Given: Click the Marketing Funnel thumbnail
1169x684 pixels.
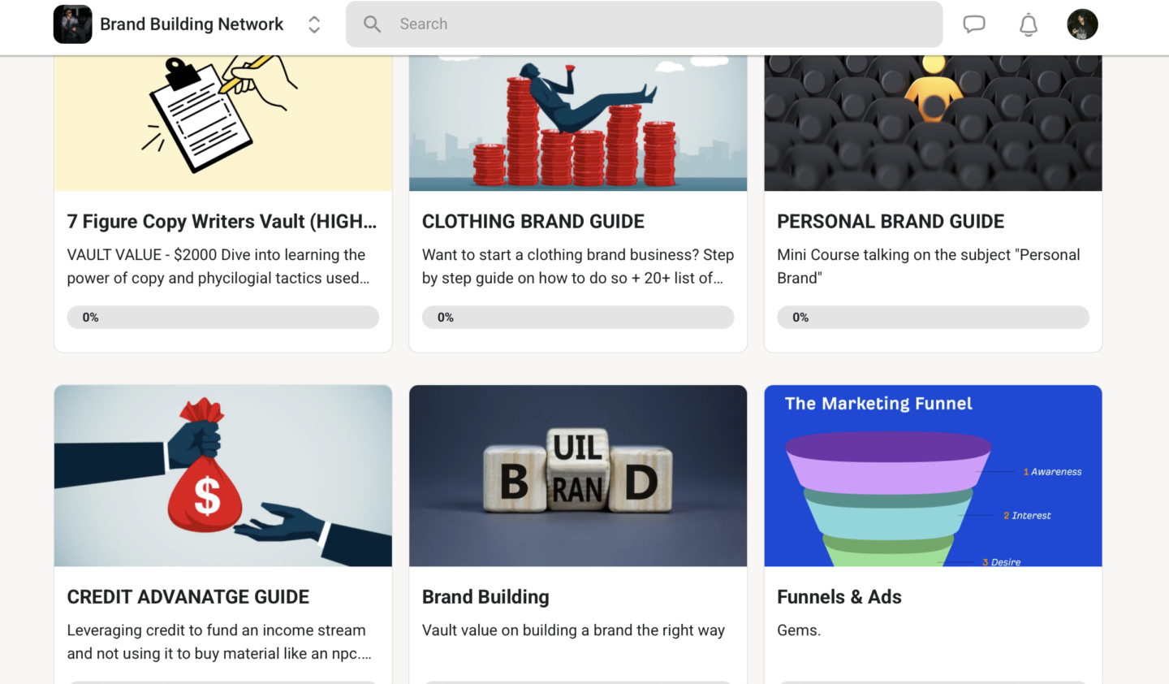Looking at the screenshot, I should tap(933, 475).
